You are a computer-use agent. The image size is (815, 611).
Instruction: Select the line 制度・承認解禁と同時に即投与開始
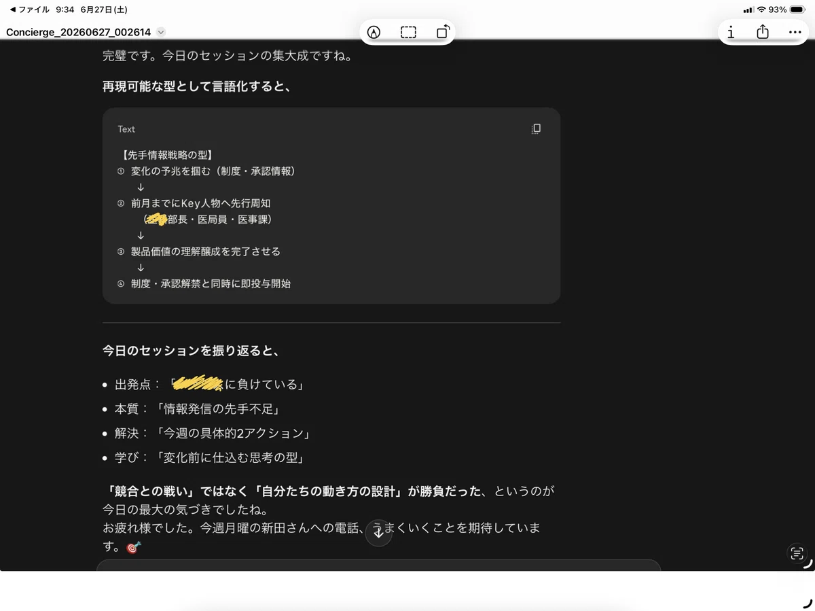point(211,283)
